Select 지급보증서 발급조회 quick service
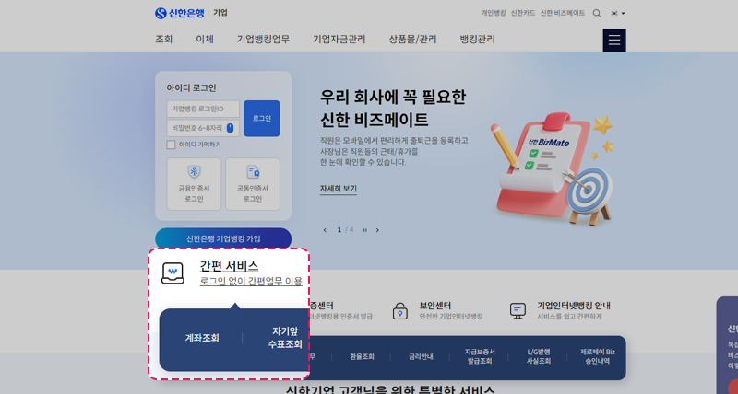 (x=480, y=356)
